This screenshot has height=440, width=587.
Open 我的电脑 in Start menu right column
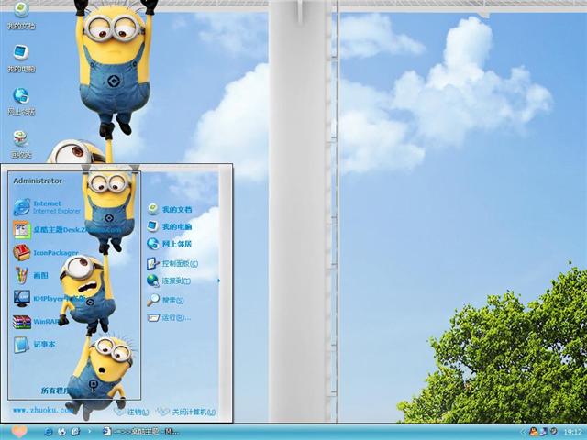pos(170,226)
